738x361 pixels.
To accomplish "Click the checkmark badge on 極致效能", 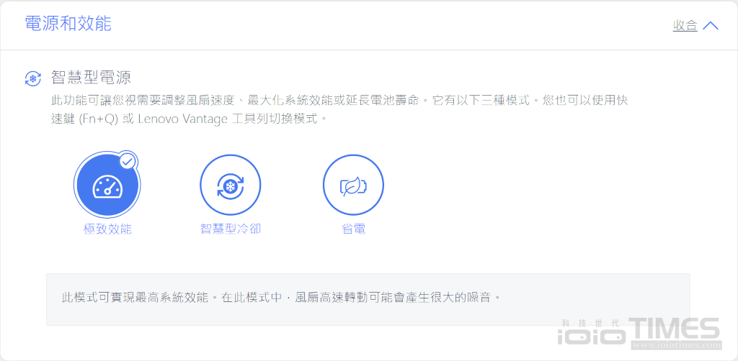I will [128, 161].
